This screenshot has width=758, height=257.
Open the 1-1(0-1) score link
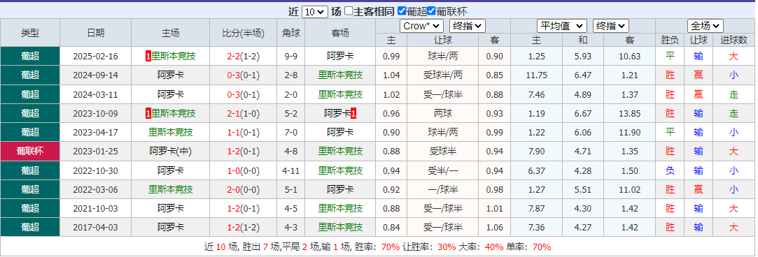[243, 132]
